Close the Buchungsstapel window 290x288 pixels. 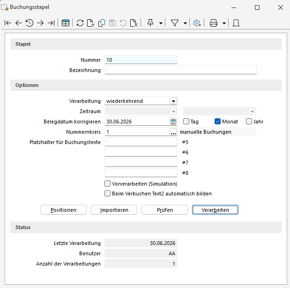click(281, 7)
